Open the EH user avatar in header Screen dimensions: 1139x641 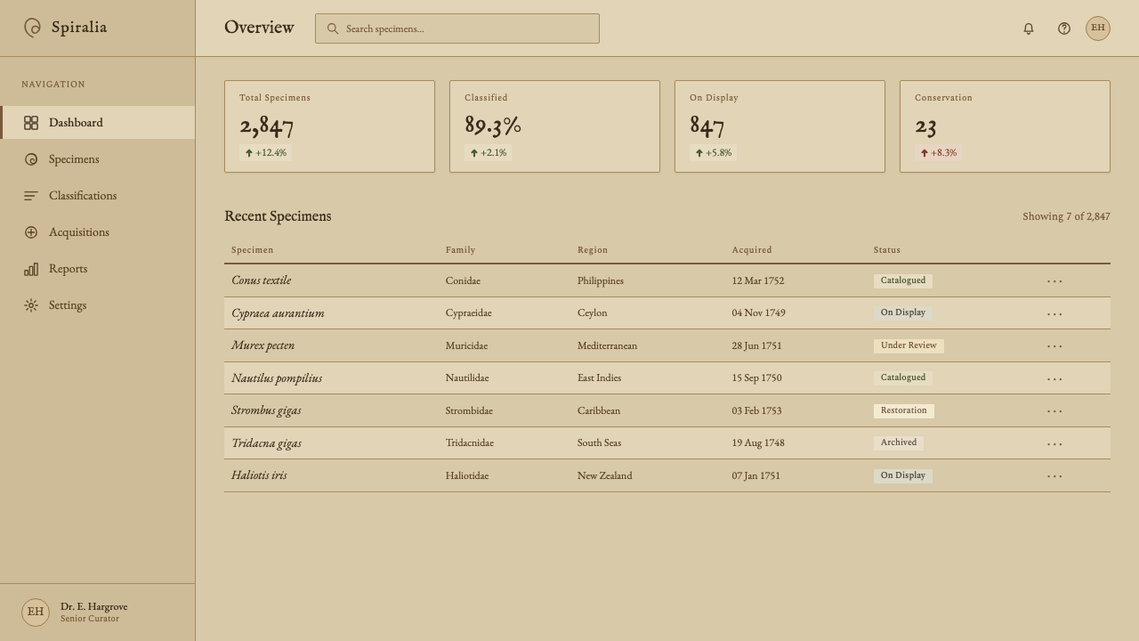pyautogui.click(x=1098, y=28)
